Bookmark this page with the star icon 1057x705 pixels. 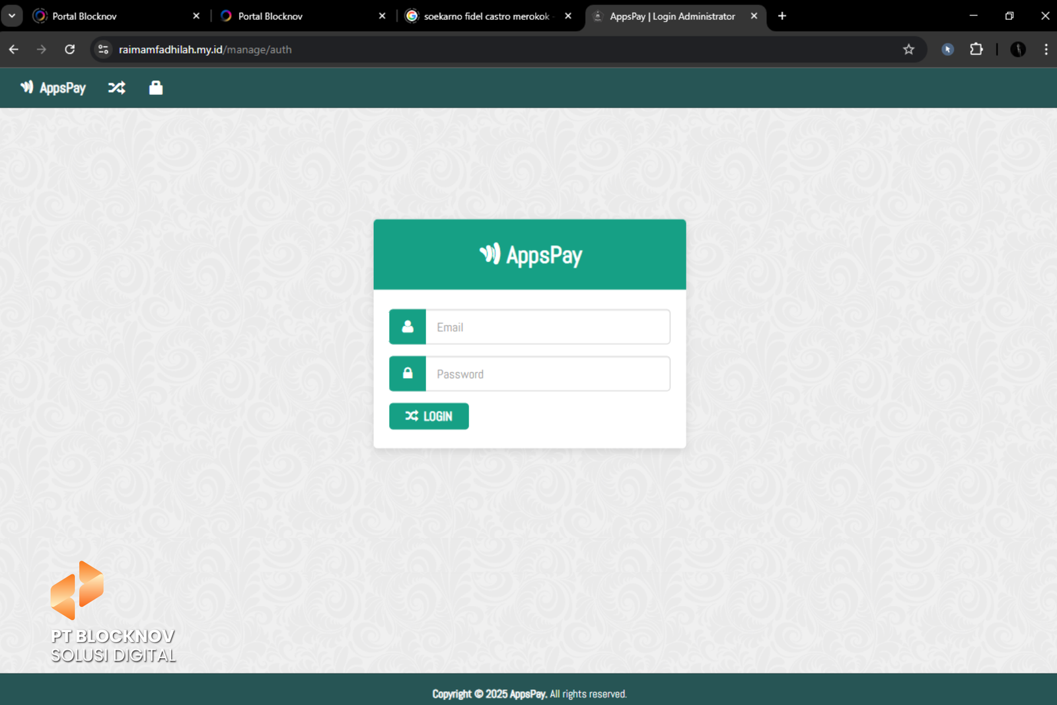click(908, 50)
